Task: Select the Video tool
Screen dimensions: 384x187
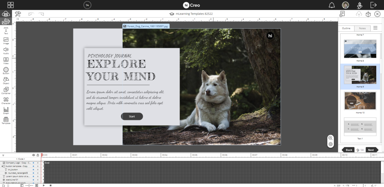Action: 6,61
